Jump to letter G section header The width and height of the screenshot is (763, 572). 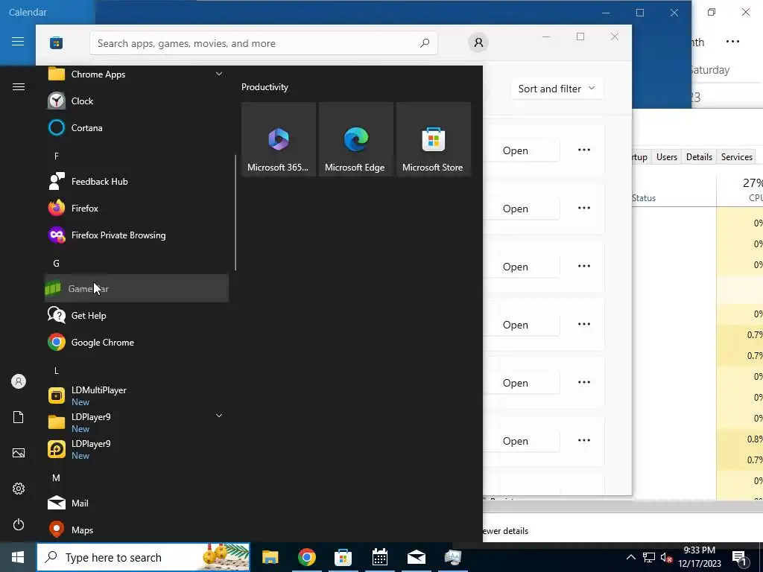click(x=57, y=263)
